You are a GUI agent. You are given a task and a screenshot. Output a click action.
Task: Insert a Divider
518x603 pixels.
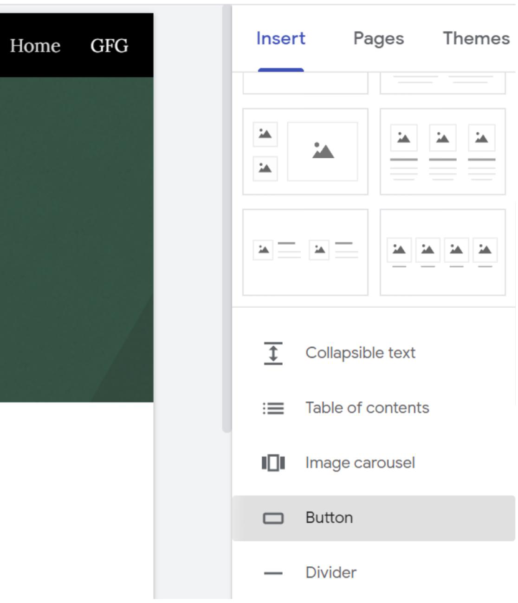(x=331, y=573)
